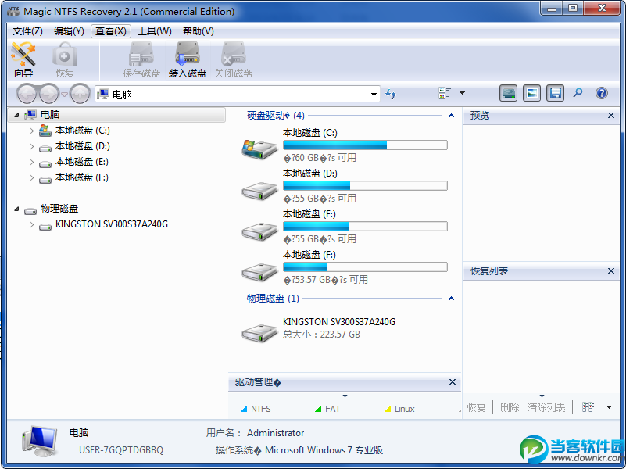
Task: Click the 总大小：223.57 GB text
Action: tap(321, 335)
